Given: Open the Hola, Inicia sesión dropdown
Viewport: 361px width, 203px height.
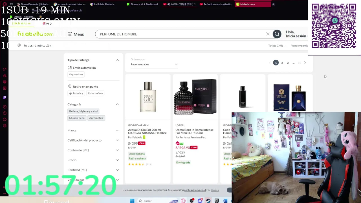Looking at the screenshot, I should pyautogui.click(x=297, y=34).
